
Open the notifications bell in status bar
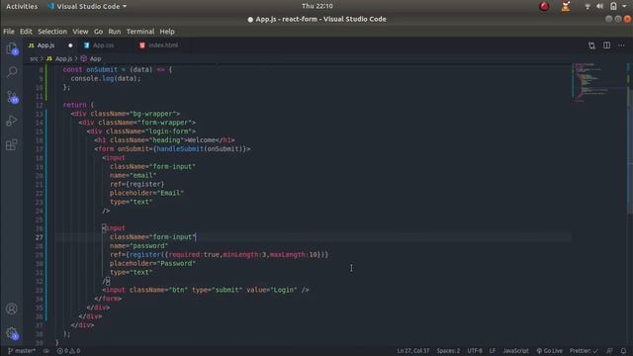pos(624,351)
